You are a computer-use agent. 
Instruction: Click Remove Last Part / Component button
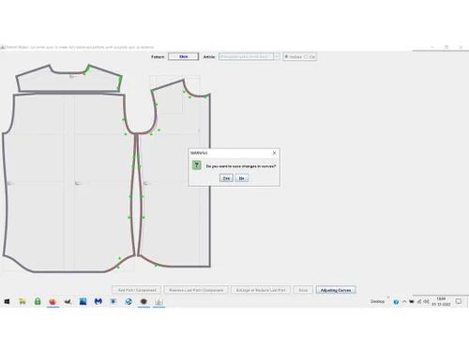[196, 290]
